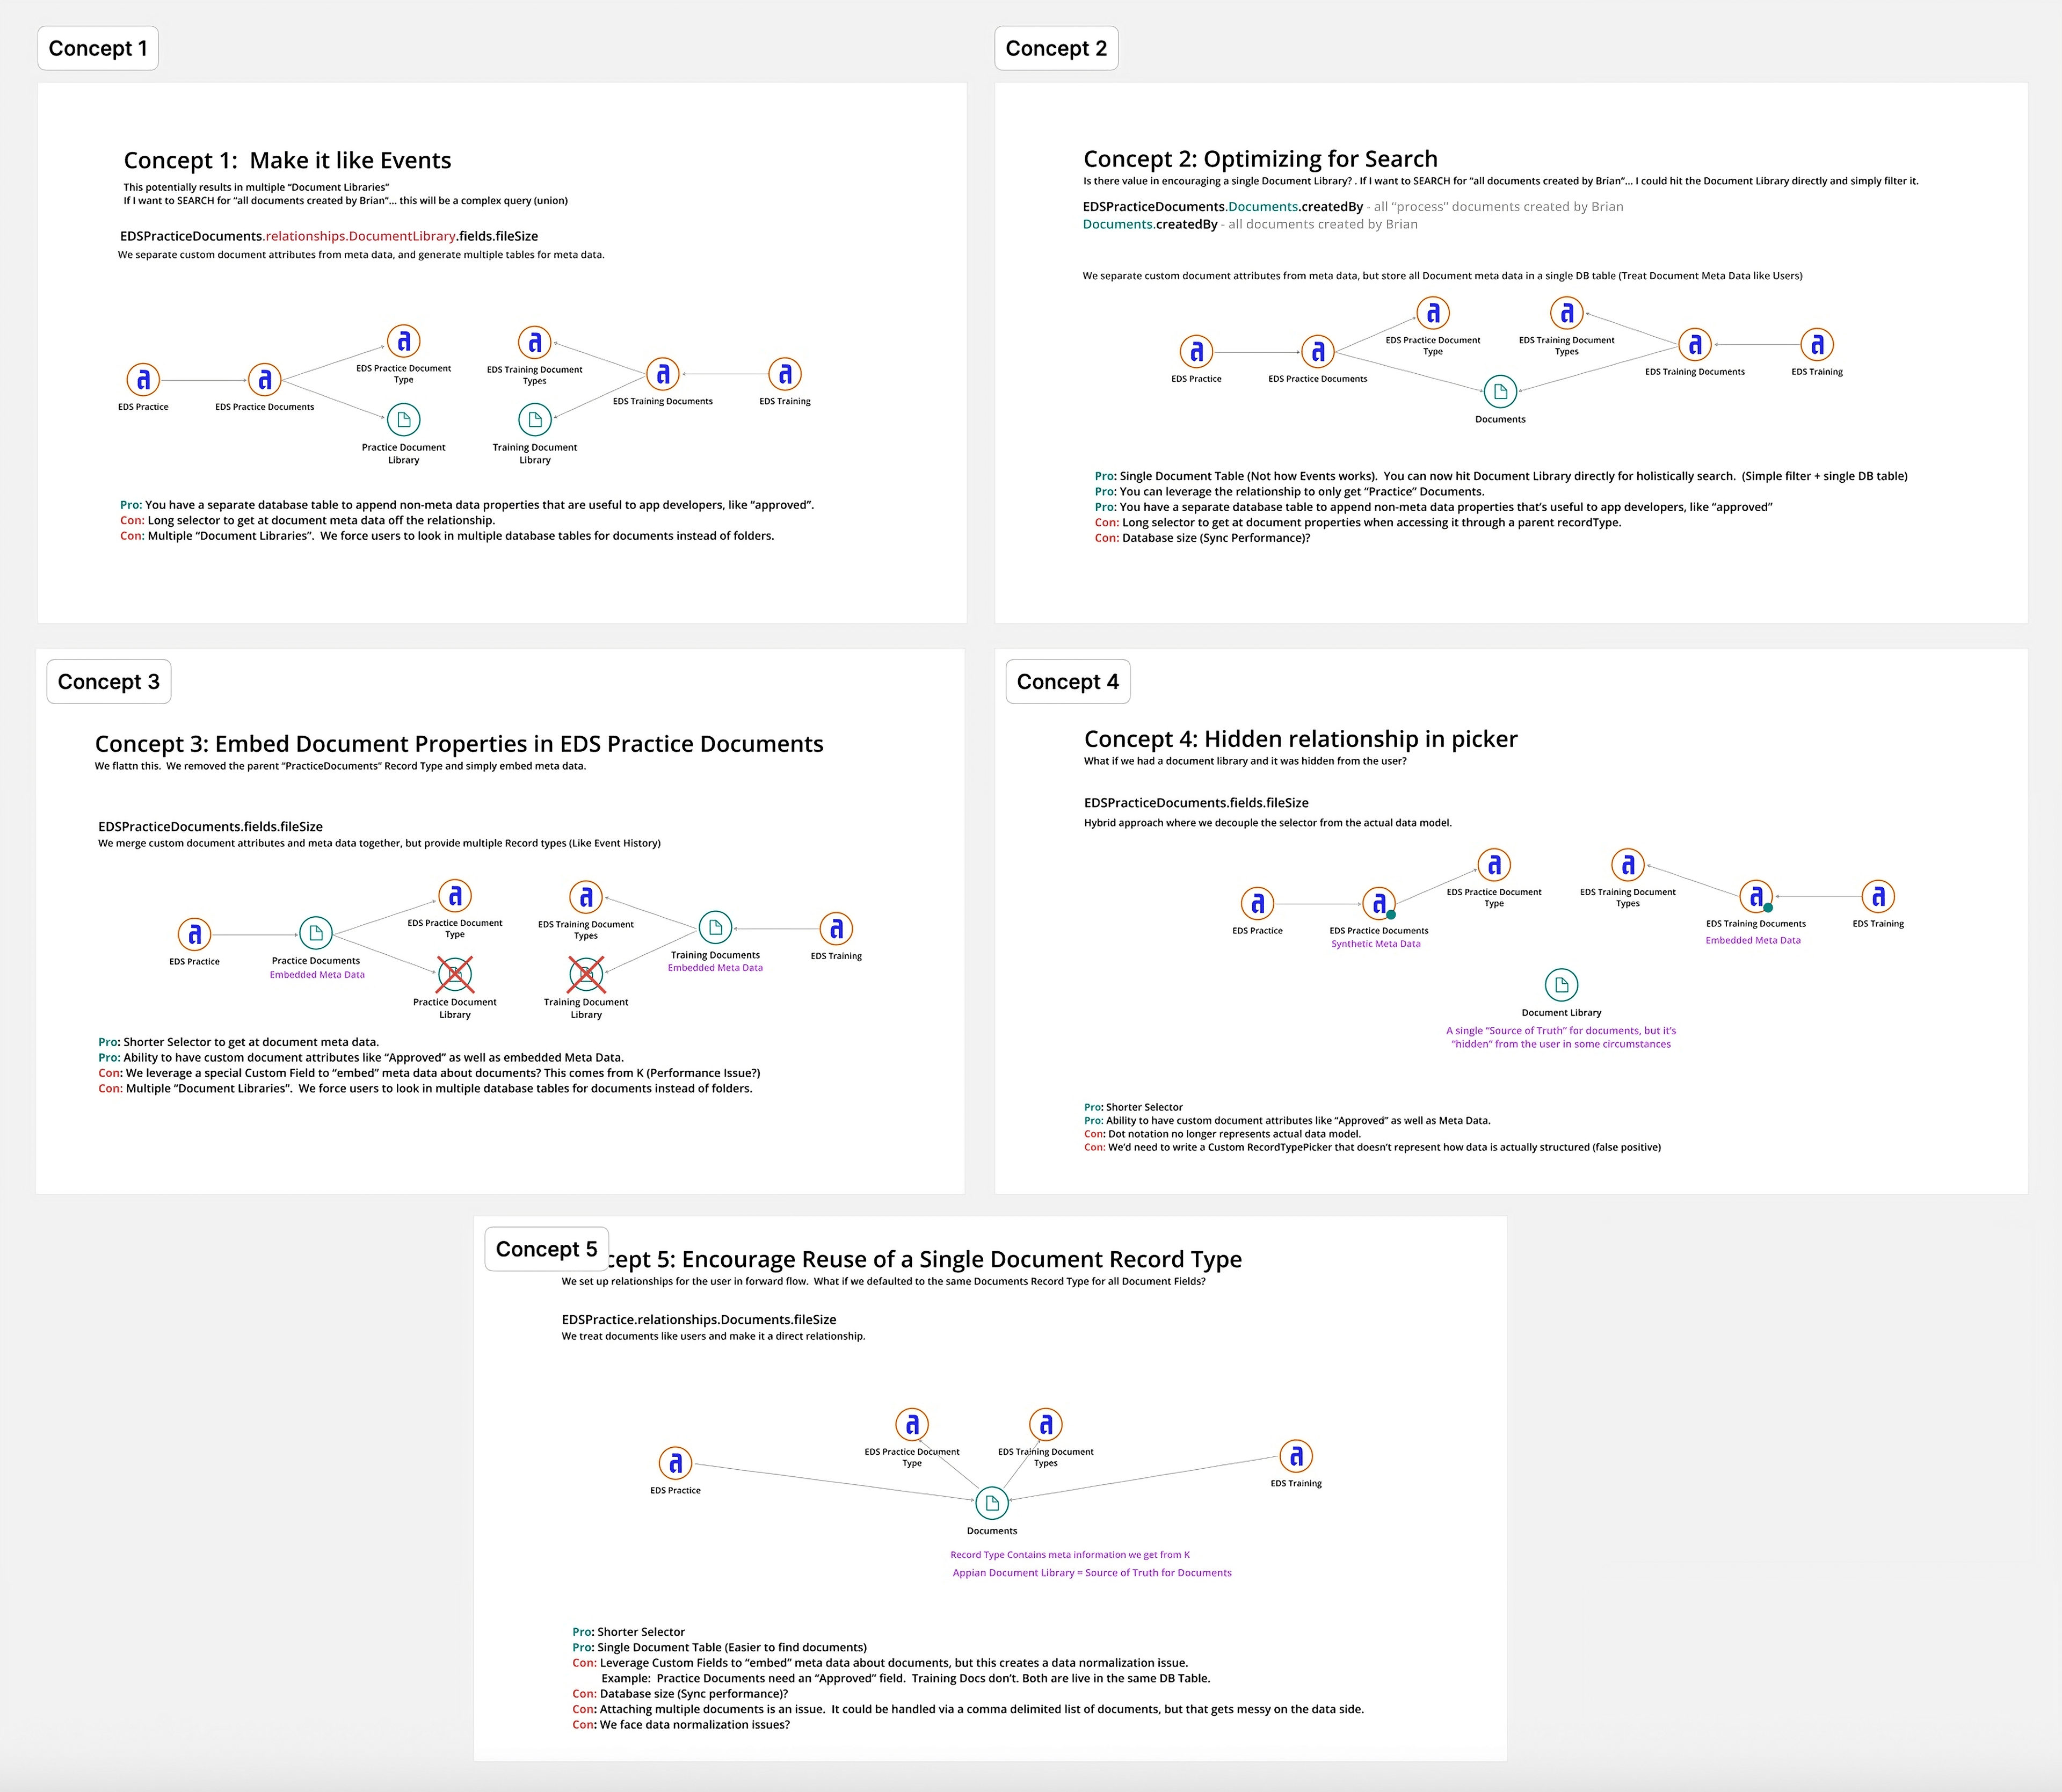
Task: Click crossed-out Training Document Library icon
Action: (x=586, y=974)
